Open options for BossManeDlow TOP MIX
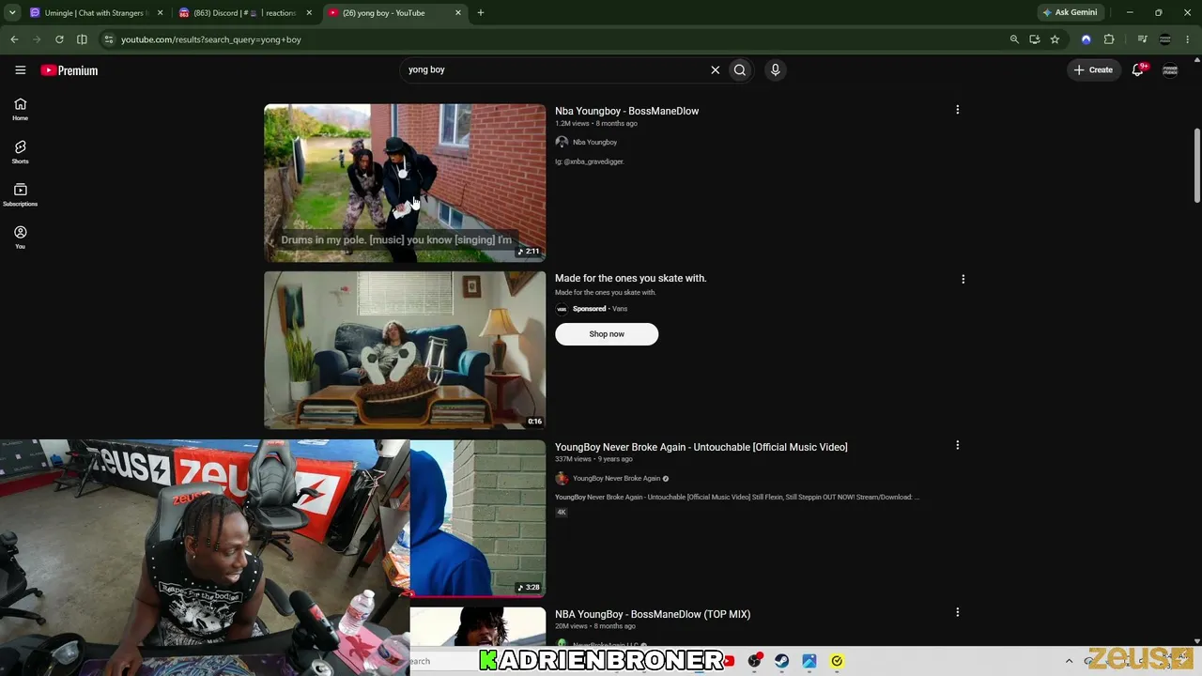The image size is (1202, 676). 957,612
